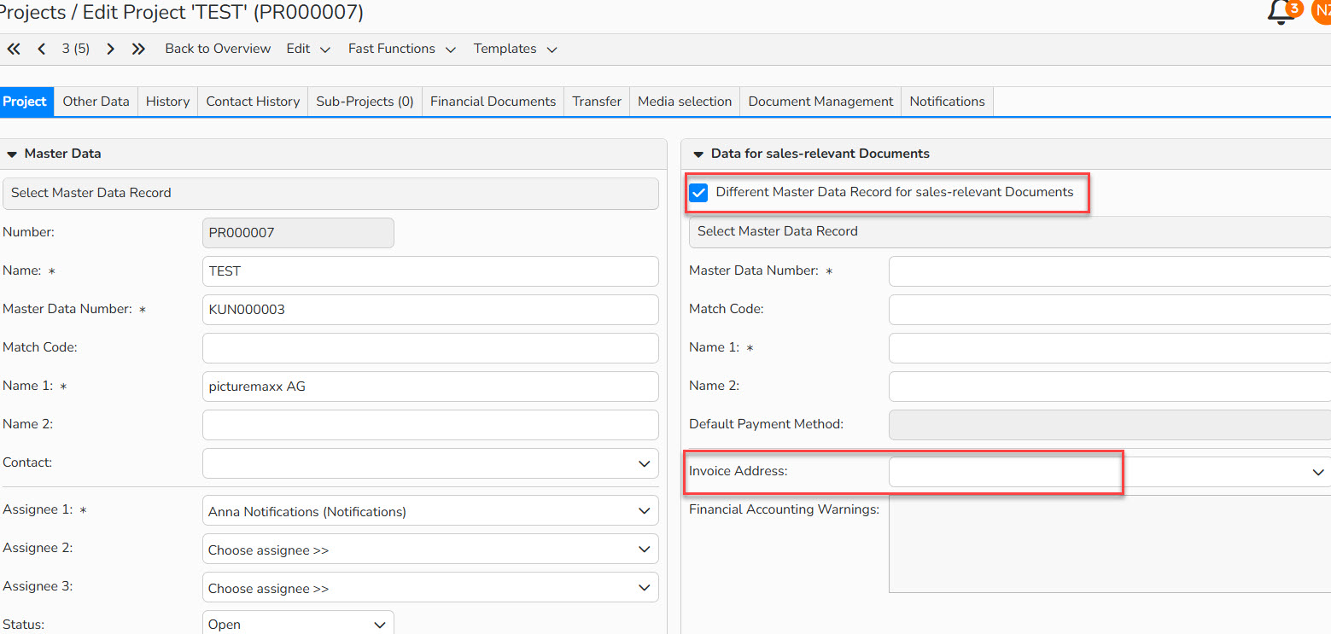Open notifications bell icon
This screenshot has width=1331, height=634.
[x=1281, y=12]
